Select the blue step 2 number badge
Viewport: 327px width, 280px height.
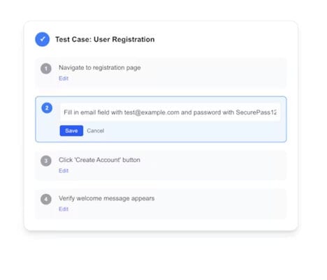47,108
